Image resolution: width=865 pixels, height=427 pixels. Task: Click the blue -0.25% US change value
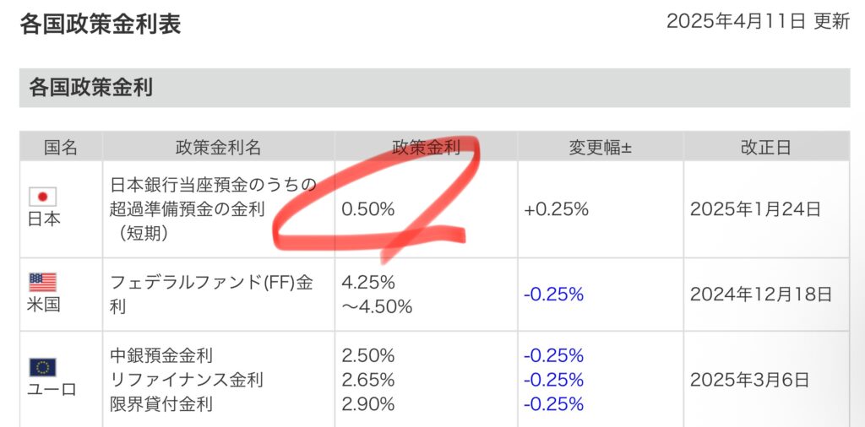click(553, 295)
